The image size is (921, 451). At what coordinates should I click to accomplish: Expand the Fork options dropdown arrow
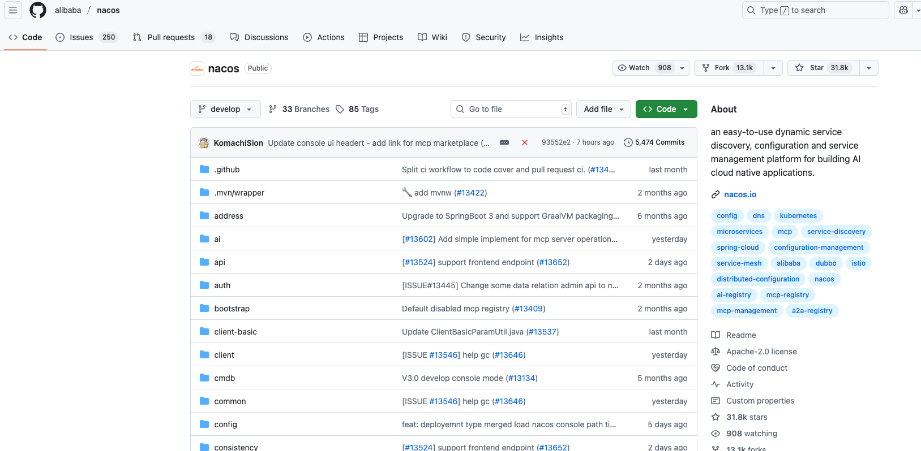[x=773, y=68]
